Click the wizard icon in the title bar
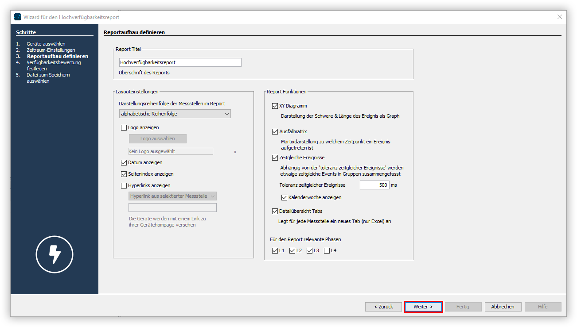The image size is (577, 327). click(x=17, y=16)
